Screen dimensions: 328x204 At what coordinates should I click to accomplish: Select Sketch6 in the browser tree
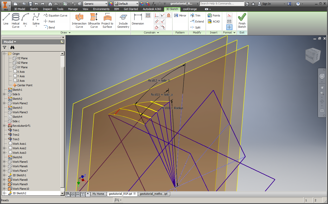[17, 157]
